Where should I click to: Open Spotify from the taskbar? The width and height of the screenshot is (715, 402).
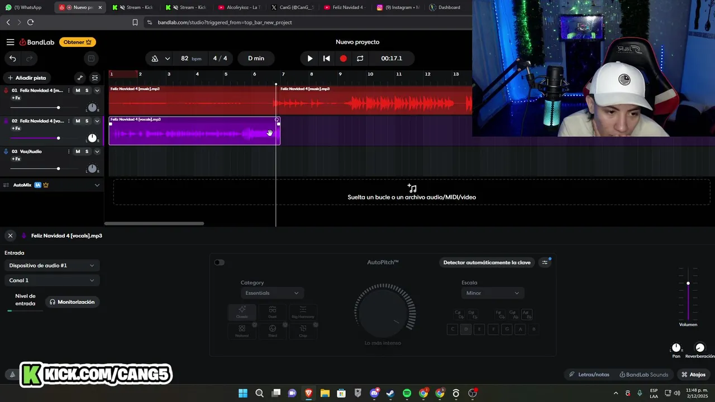coord(407,393)
